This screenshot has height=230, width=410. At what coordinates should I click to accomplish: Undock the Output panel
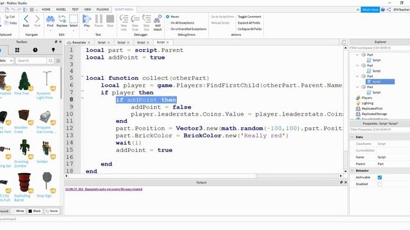(341, 182)
